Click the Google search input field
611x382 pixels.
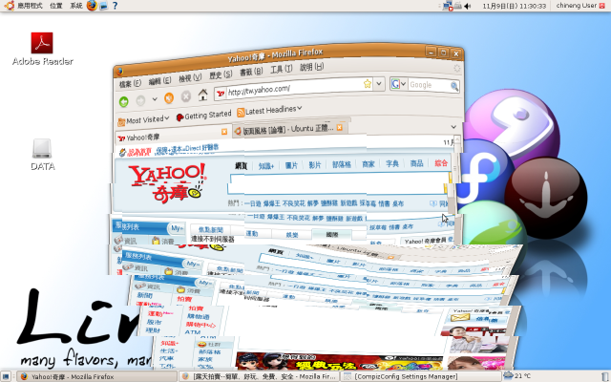[x=429, y=85]
